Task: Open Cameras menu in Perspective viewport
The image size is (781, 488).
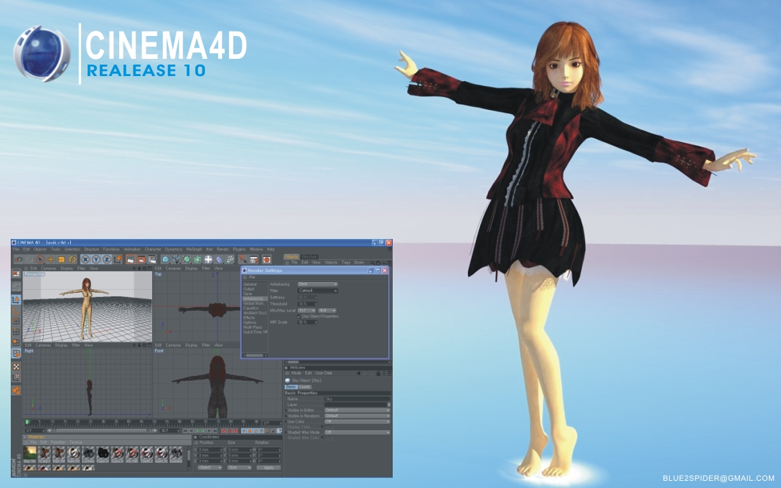Action: point(48,268)
